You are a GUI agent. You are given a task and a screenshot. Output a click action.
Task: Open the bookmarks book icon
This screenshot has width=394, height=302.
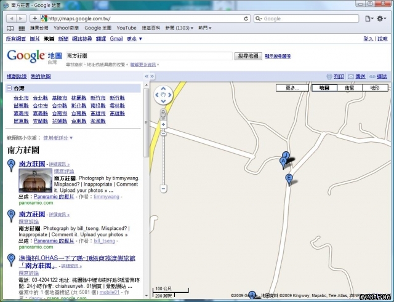(10, 28)
